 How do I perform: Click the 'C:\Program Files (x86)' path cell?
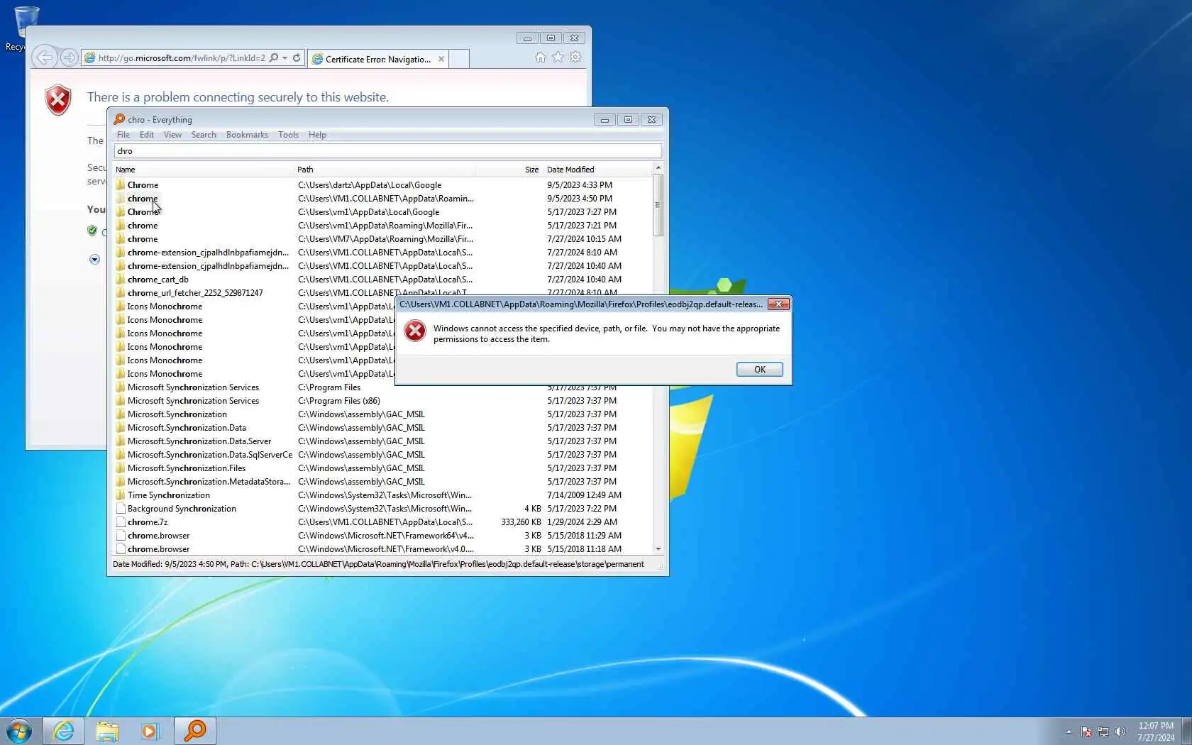tap(339, 401)
